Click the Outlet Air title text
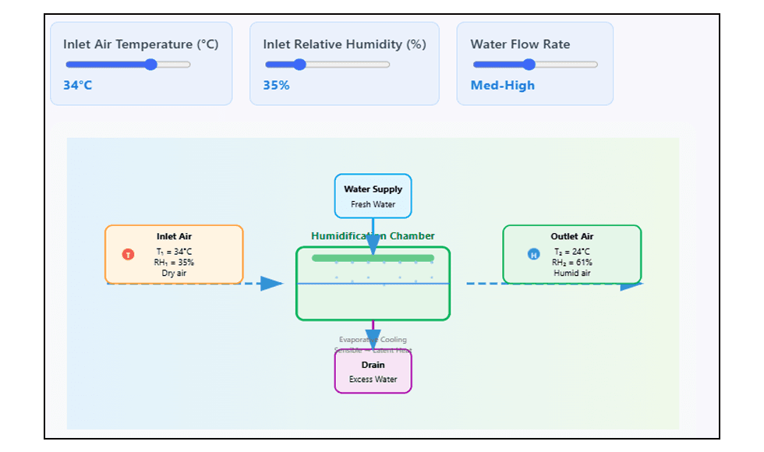Viewport: 764px width, 452px height. pos(571,236)
